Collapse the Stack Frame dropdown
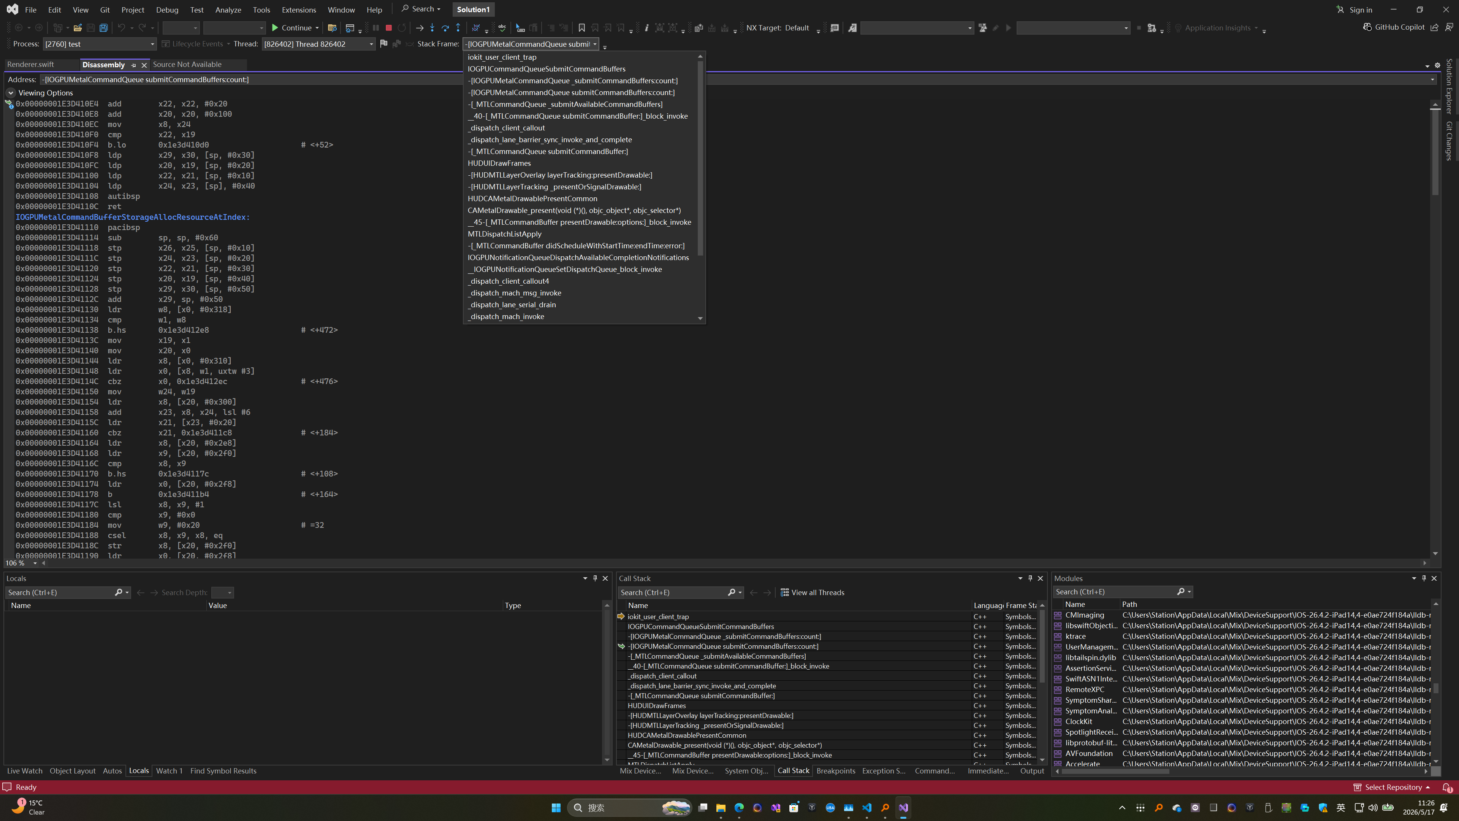The image size is (1459, 821). (595, 44)
